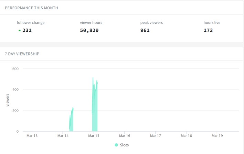244x154 pixels.
Task: Click the hours live value 173
Action: click(208, 30)
